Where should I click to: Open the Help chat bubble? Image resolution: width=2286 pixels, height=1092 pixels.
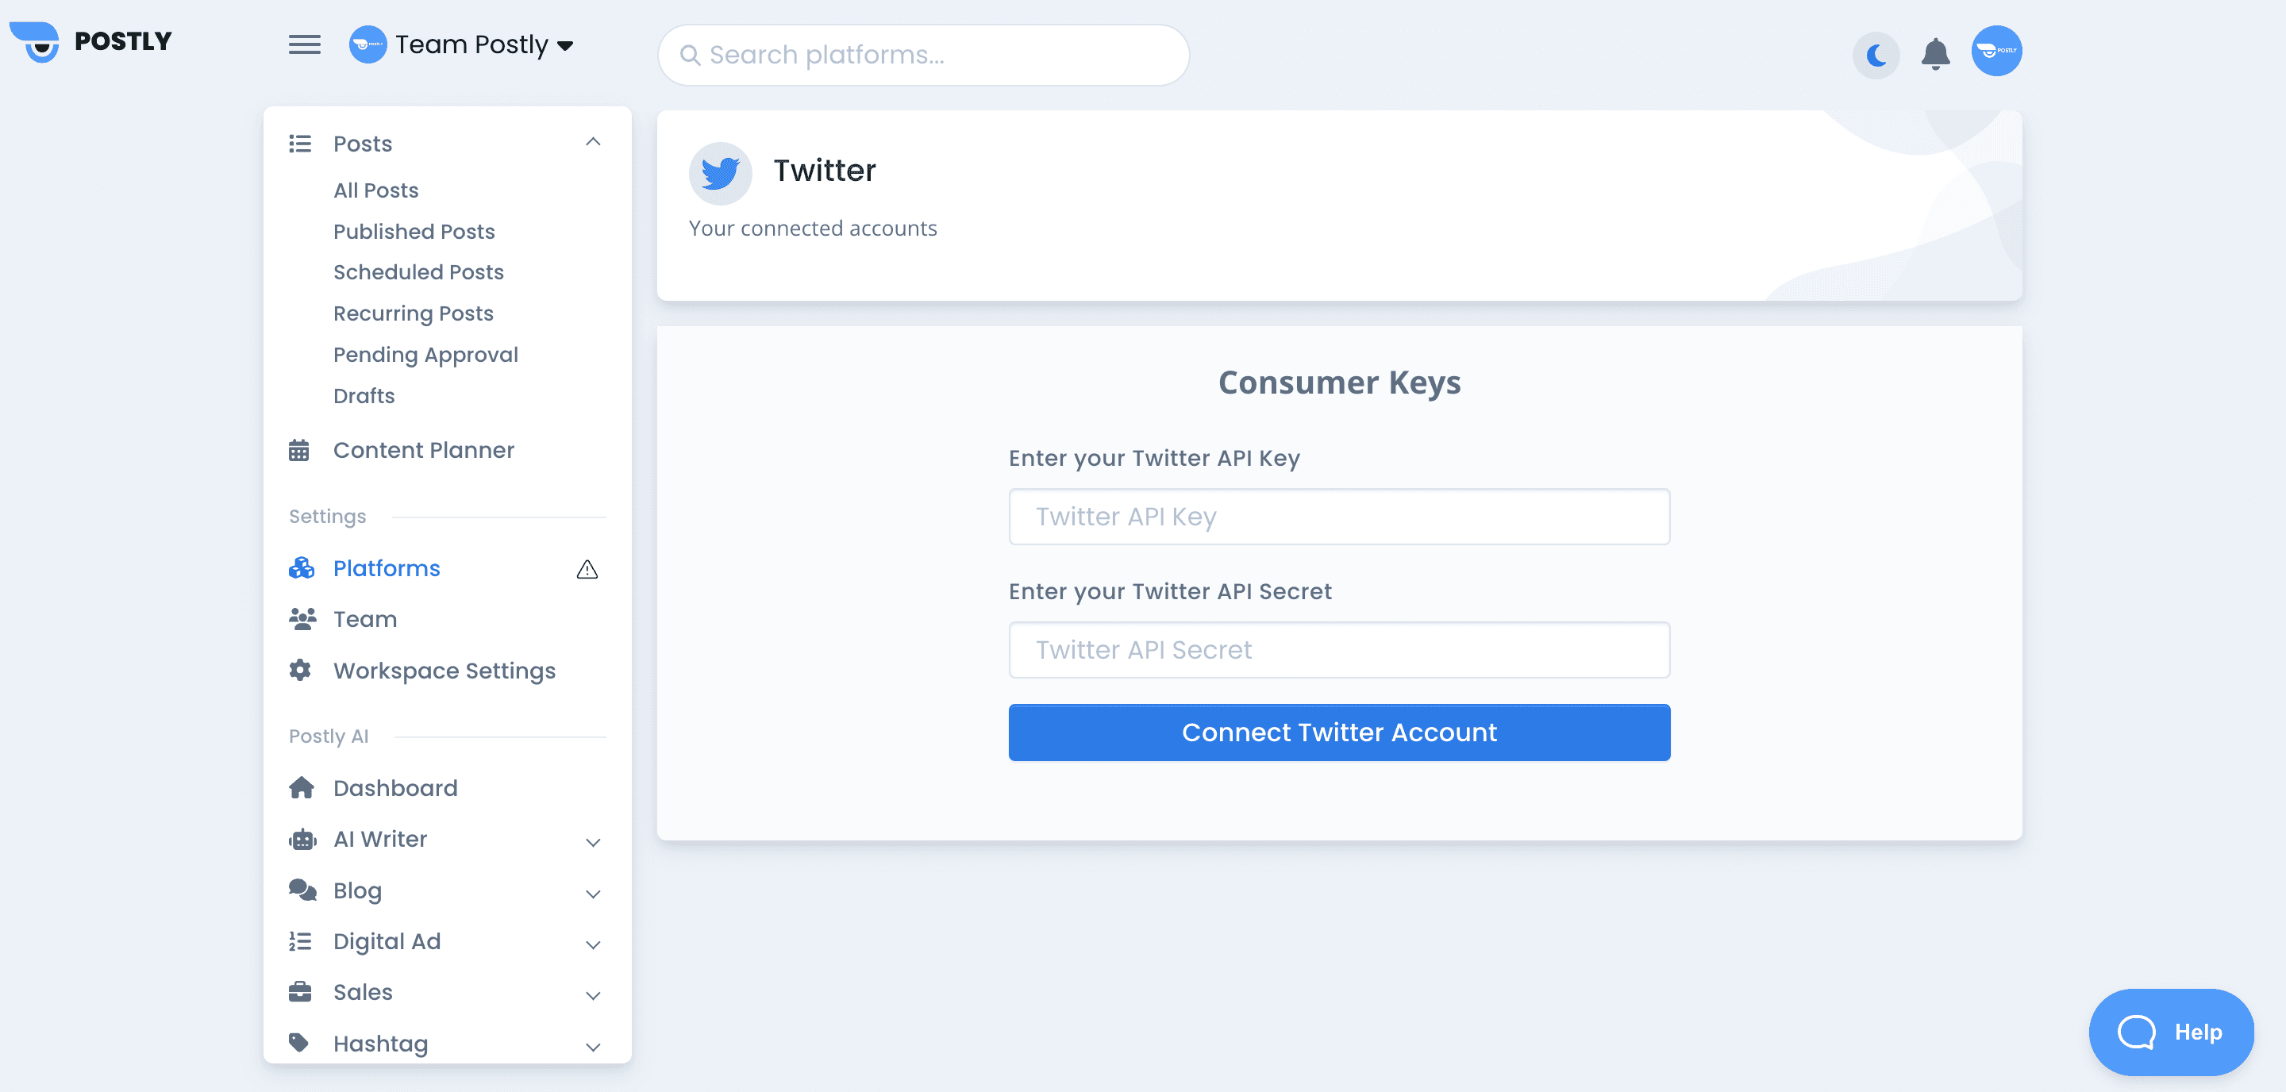(2170, 1032)
